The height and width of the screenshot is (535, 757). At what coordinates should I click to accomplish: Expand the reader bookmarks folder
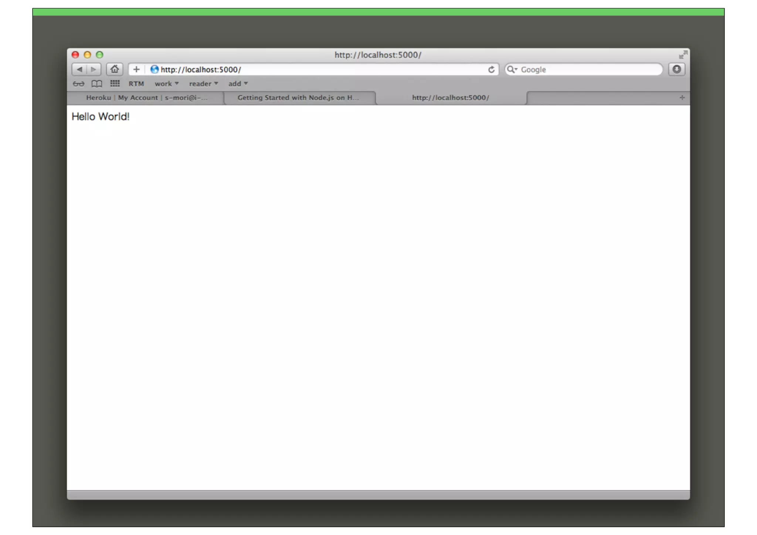[203, 84]
